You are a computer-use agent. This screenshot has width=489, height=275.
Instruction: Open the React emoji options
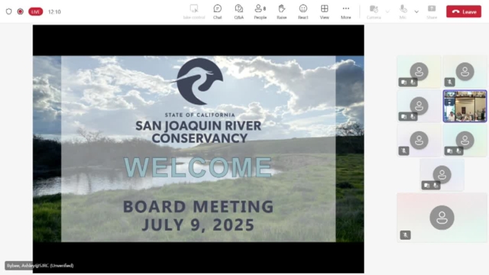point(303,12)
